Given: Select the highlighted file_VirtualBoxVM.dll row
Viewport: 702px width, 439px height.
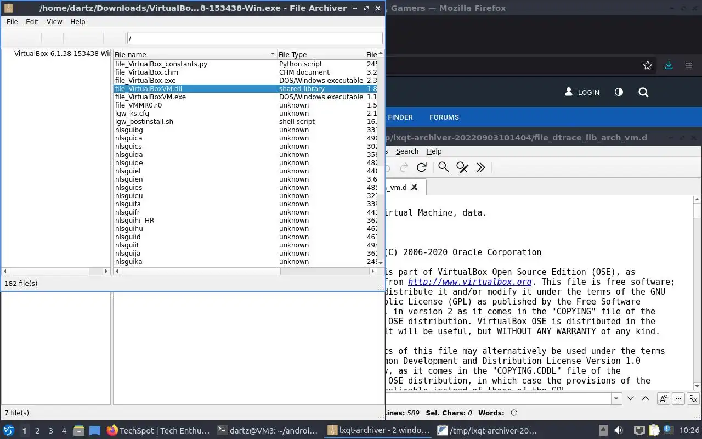Looking at the screenshot, I should click(x=246, y=88).
